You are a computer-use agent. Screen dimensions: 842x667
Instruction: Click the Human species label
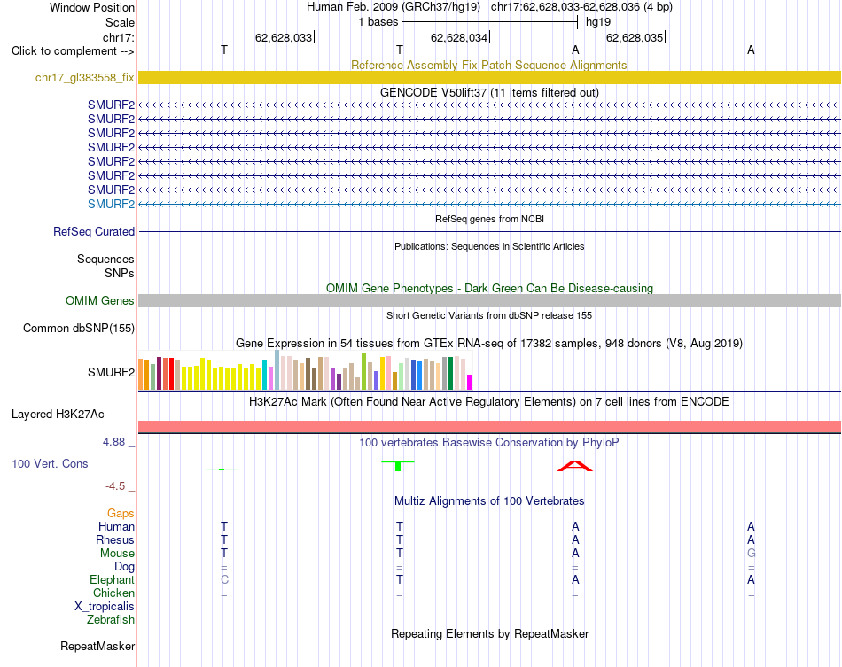click(116, 526)
